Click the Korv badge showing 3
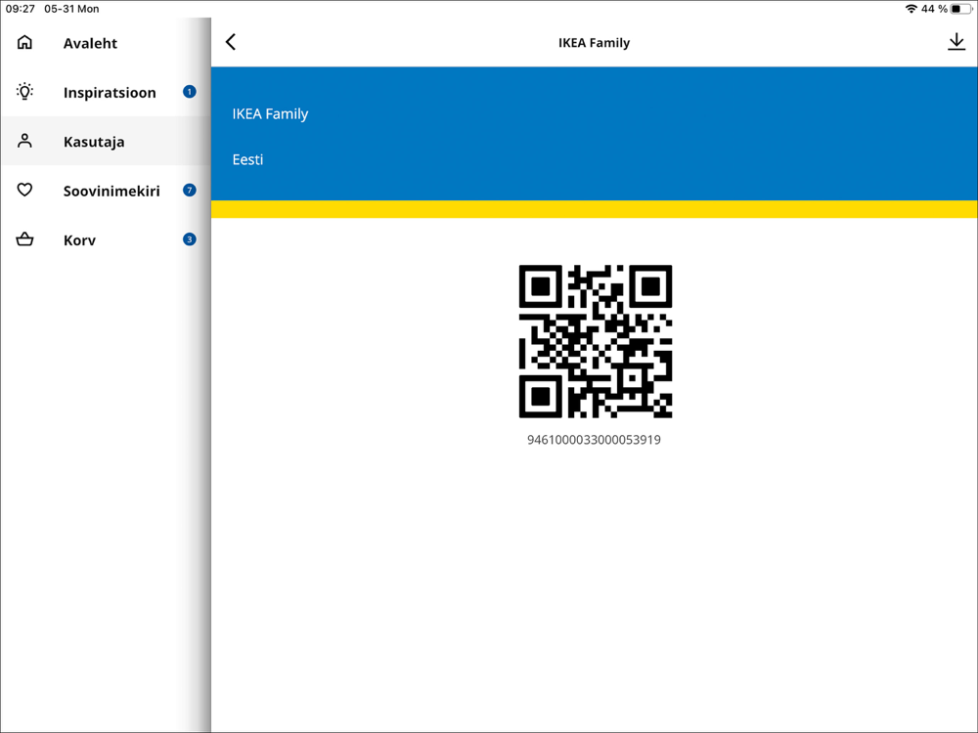 click(190, 239)
